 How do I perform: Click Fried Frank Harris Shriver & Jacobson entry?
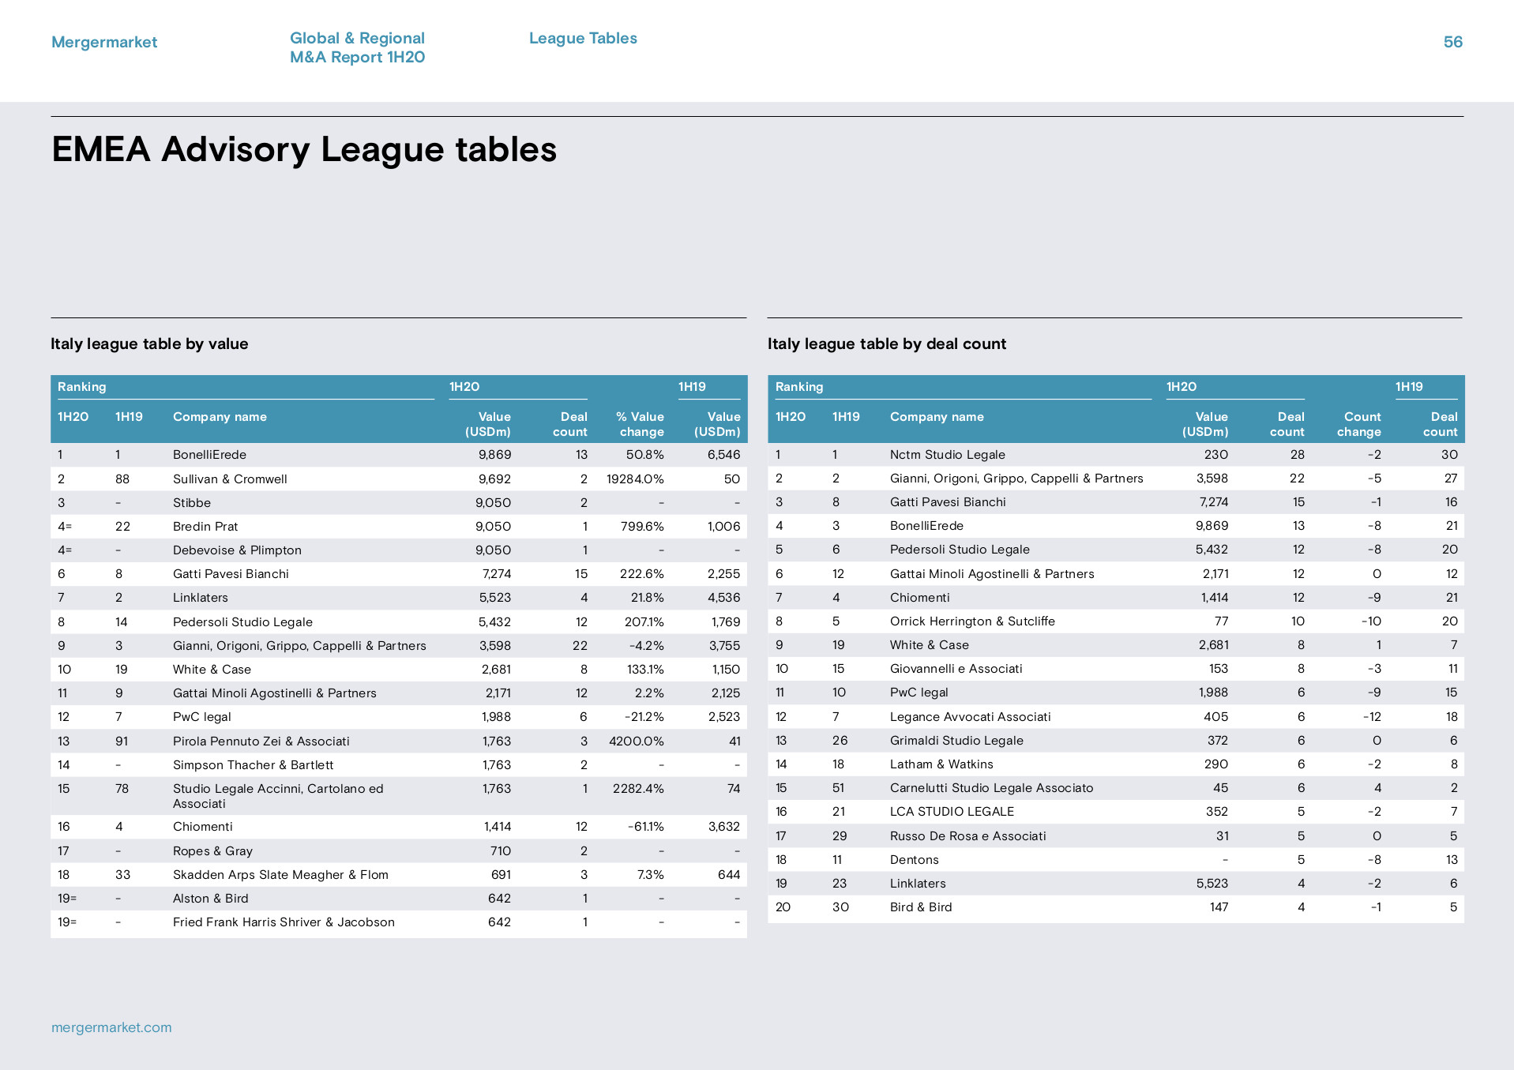pos(284,922)
